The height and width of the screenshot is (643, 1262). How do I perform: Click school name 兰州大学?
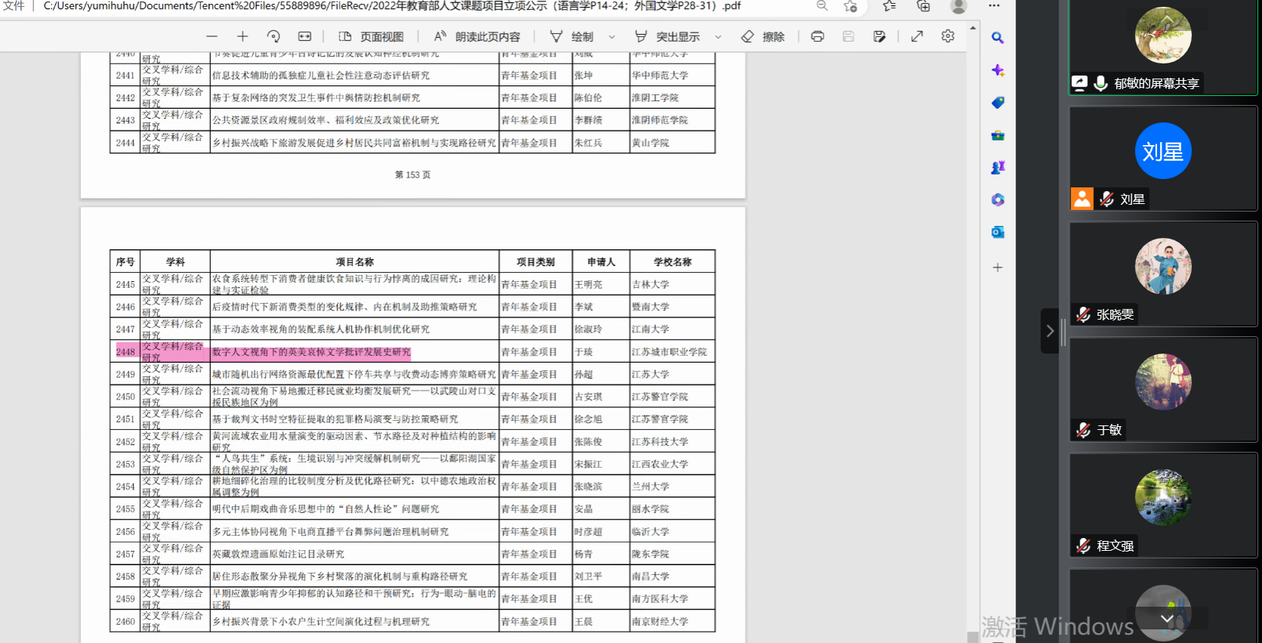651,487
